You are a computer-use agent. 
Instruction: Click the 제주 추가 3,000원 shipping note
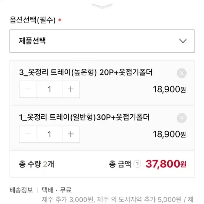click(x=67, y=200)
